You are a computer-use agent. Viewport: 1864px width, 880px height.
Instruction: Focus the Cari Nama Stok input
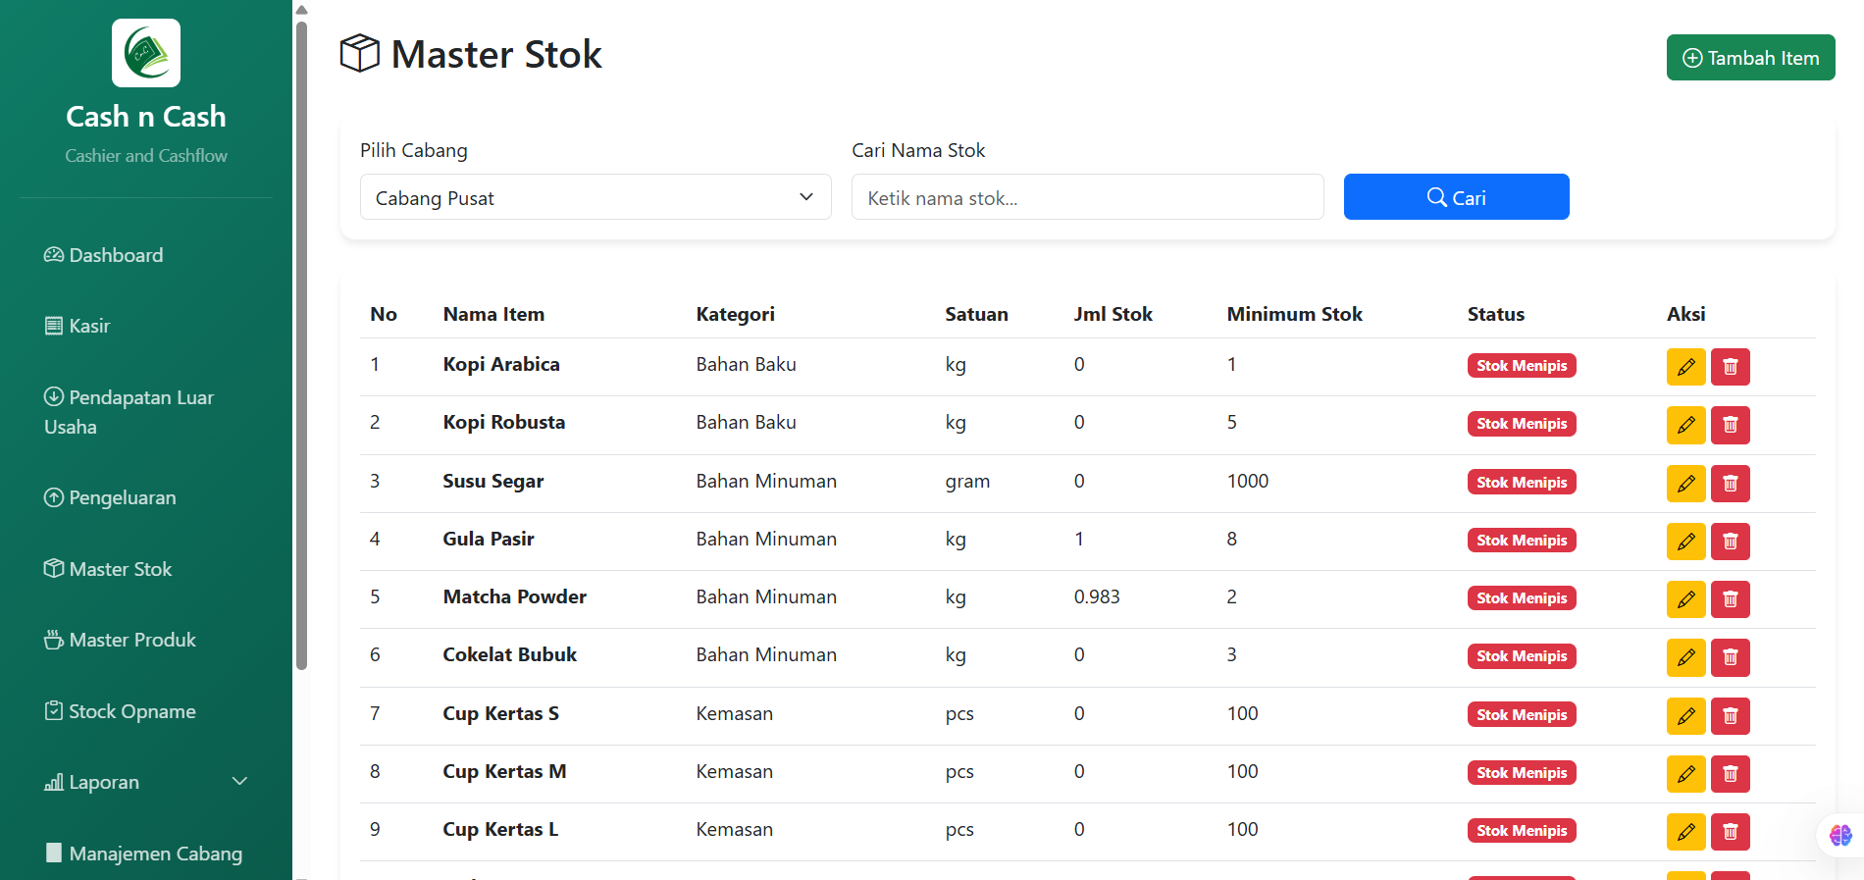1087,197
